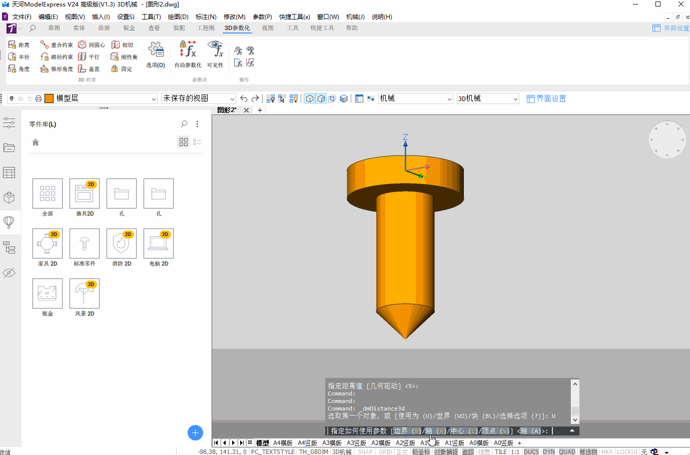Image resolution: width=690 pixels, height=455 pixels.
Task: Open the table sidebar panel
Action: click(x=9, y=172)
